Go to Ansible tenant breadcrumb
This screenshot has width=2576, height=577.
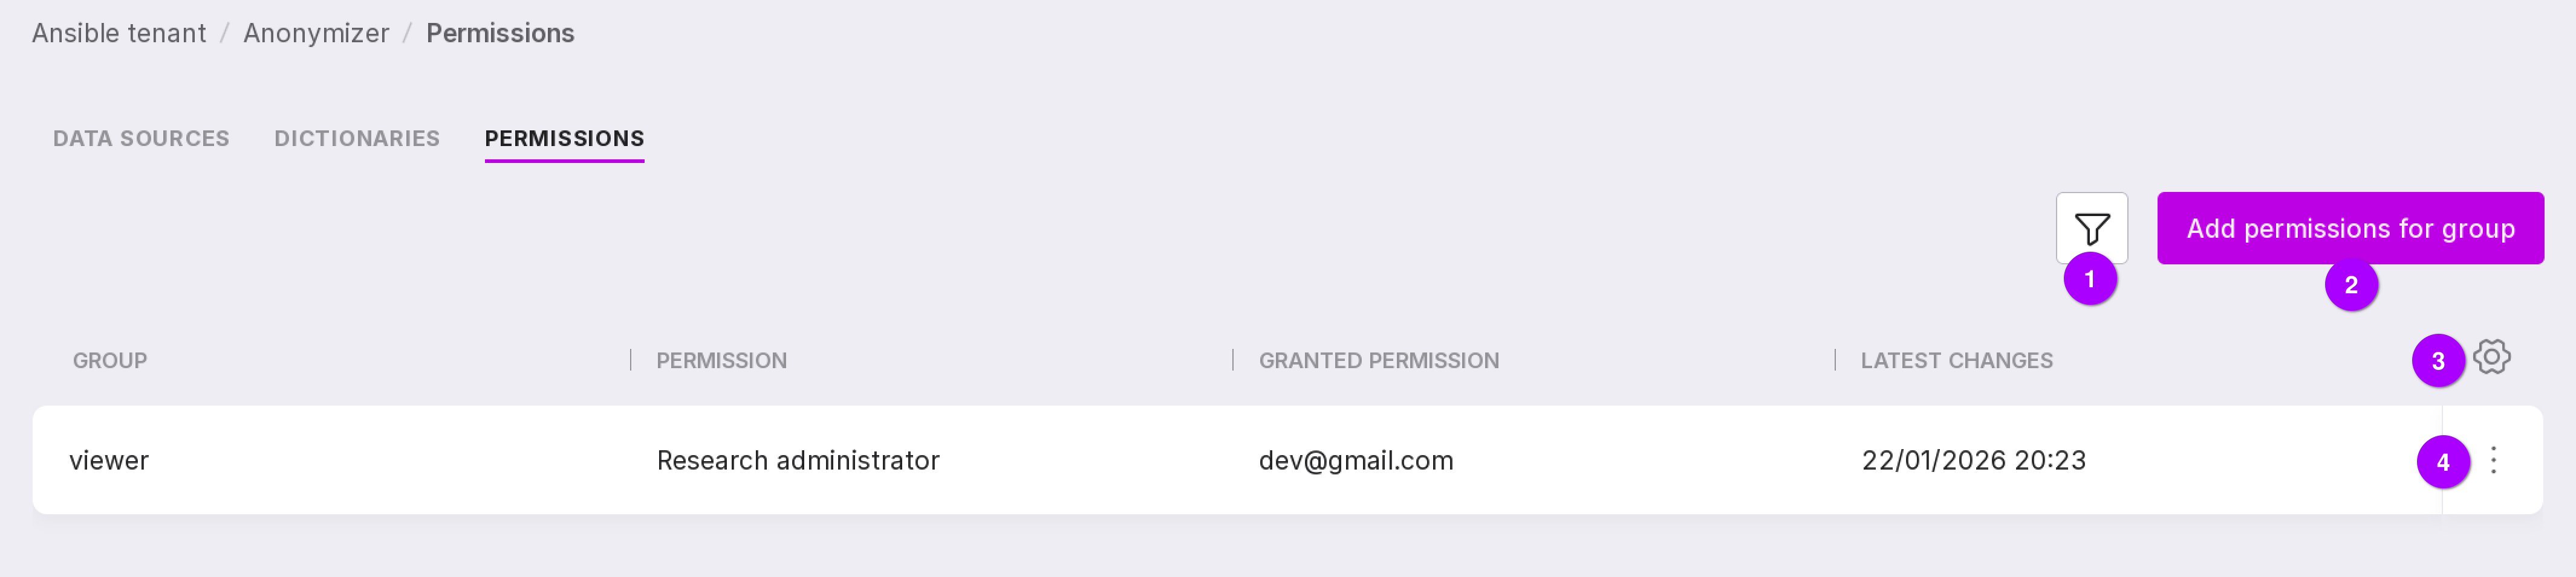(119, 33)
